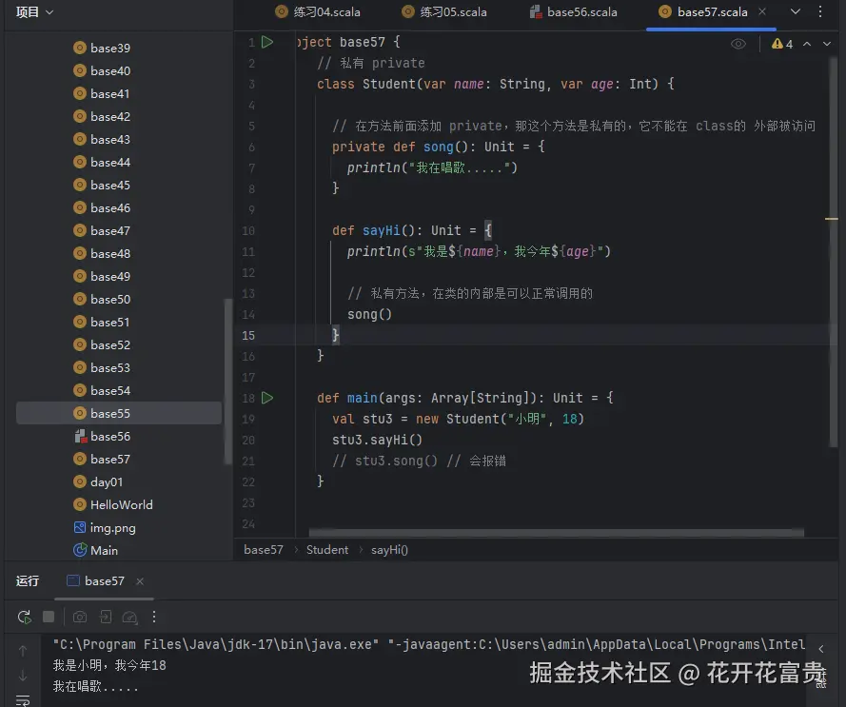Go to previous highlighted problem arrow
The height and width of the screenshot is (707, 846).
[807, 45]
